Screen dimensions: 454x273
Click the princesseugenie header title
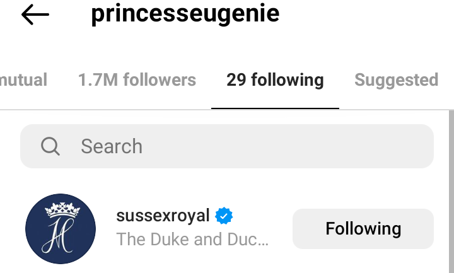[185, 15]
